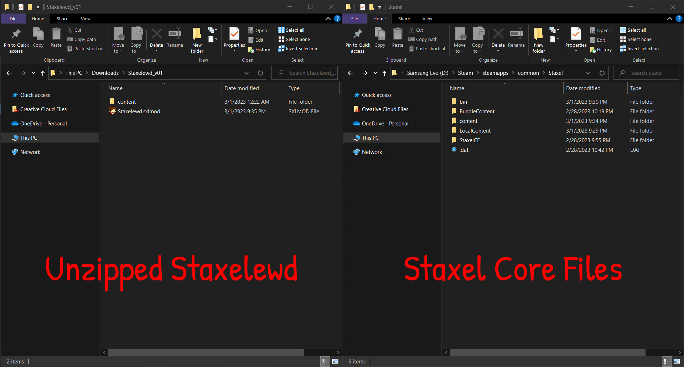Select Staxelewd.sxlmod file
This screenshot has width=684, height=367.
pyautogui.click(x=139, y=111)
